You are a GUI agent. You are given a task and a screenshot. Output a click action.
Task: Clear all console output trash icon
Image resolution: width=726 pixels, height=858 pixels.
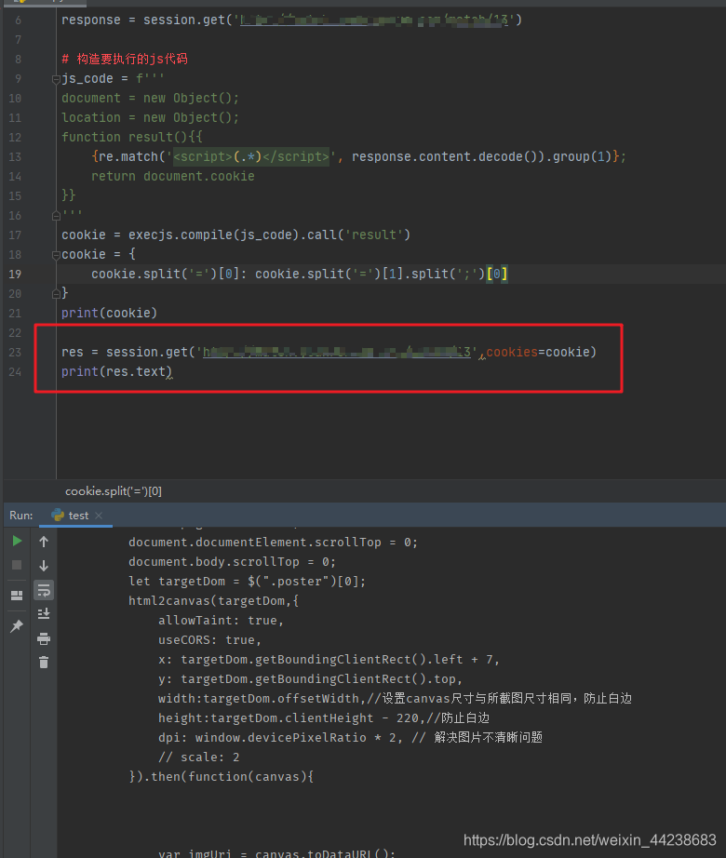pos(44,663)
